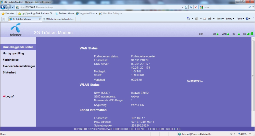This screenshot has height=136, width=255.
Task: Click the Print icon
Action: coord(210,19)
